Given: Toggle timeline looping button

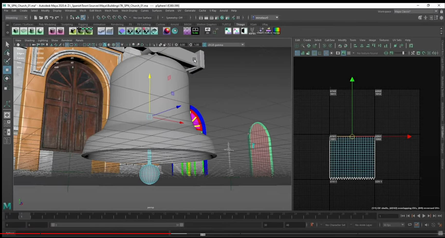Looking at the screenshot, I should 410,225.
